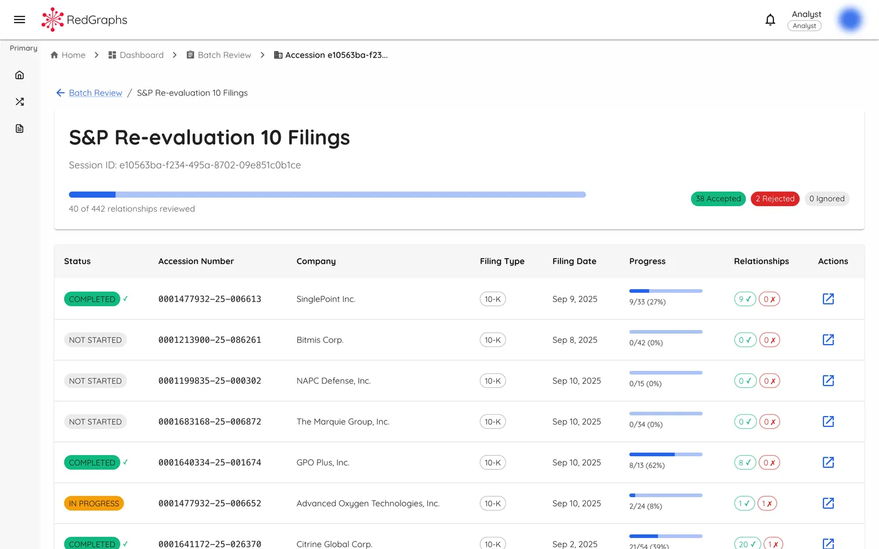Open NAPC Defense filing action icon
The width and height of the screenshot is (879, 549).
coord(828,381)
